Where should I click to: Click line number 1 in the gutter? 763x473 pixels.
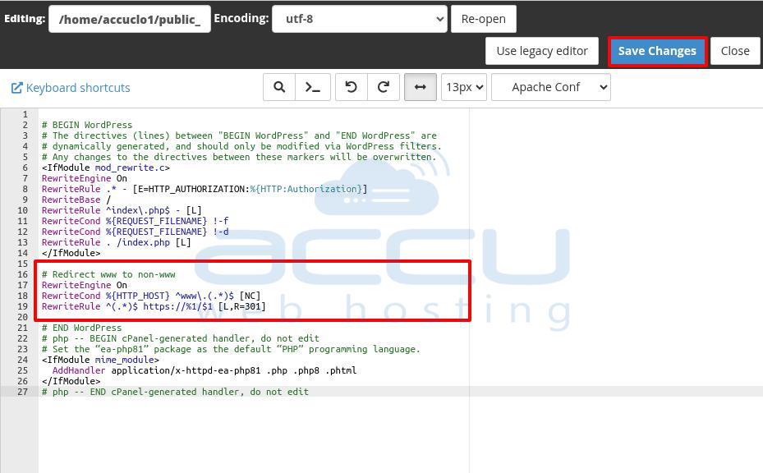25,114
